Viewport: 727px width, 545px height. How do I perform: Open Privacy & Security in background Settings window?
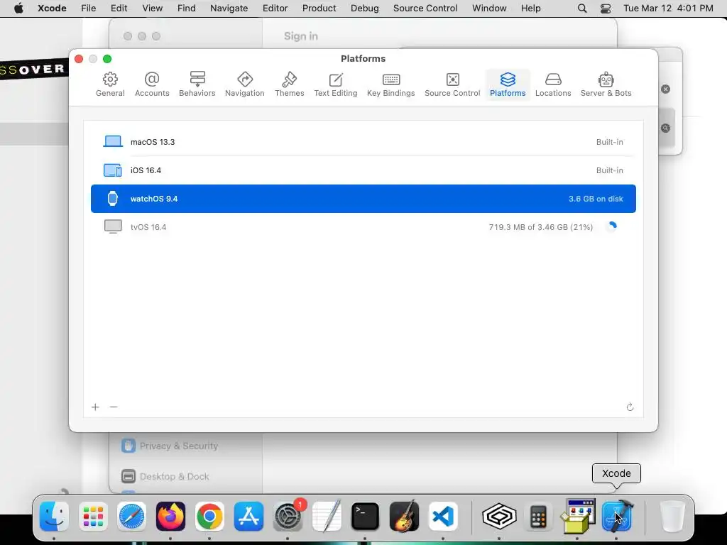[170, 446]
